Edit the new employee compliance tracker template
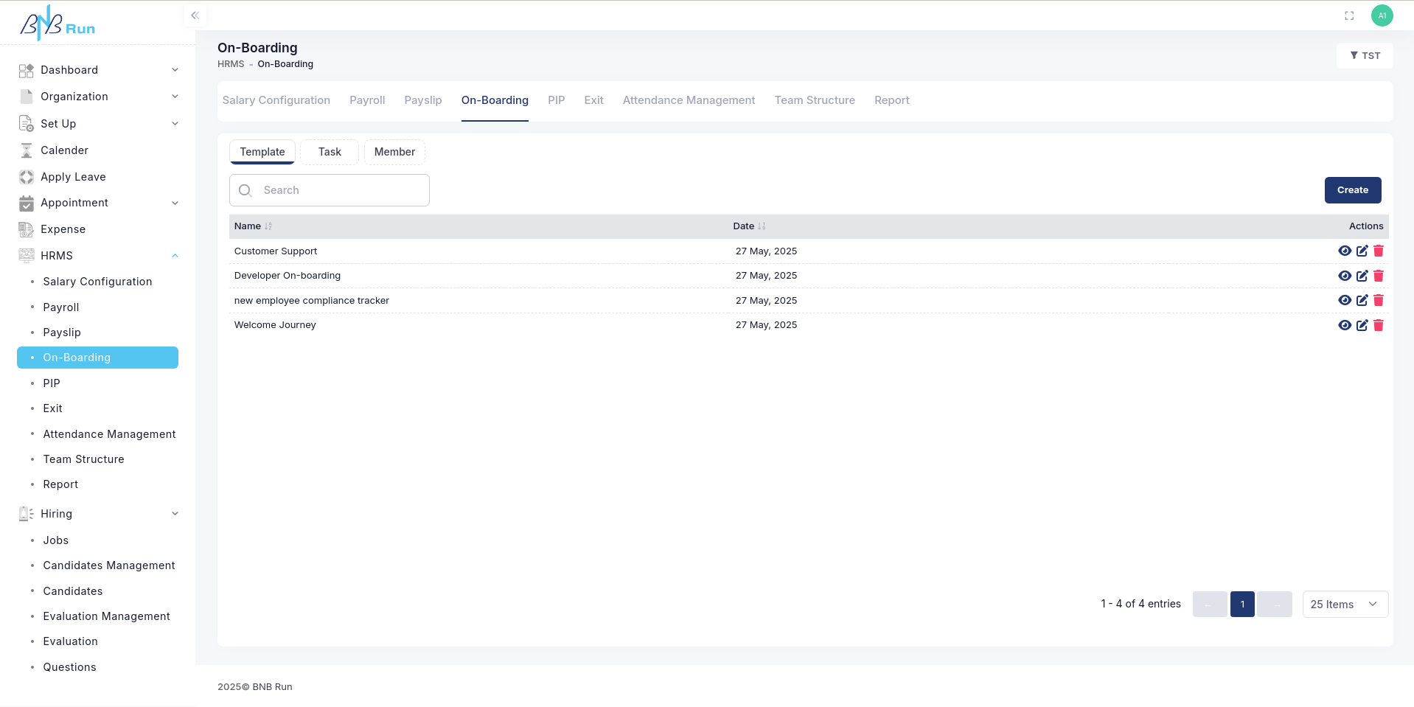The width and height of the screenshot is (1414, 707). tap(1362, 300)
